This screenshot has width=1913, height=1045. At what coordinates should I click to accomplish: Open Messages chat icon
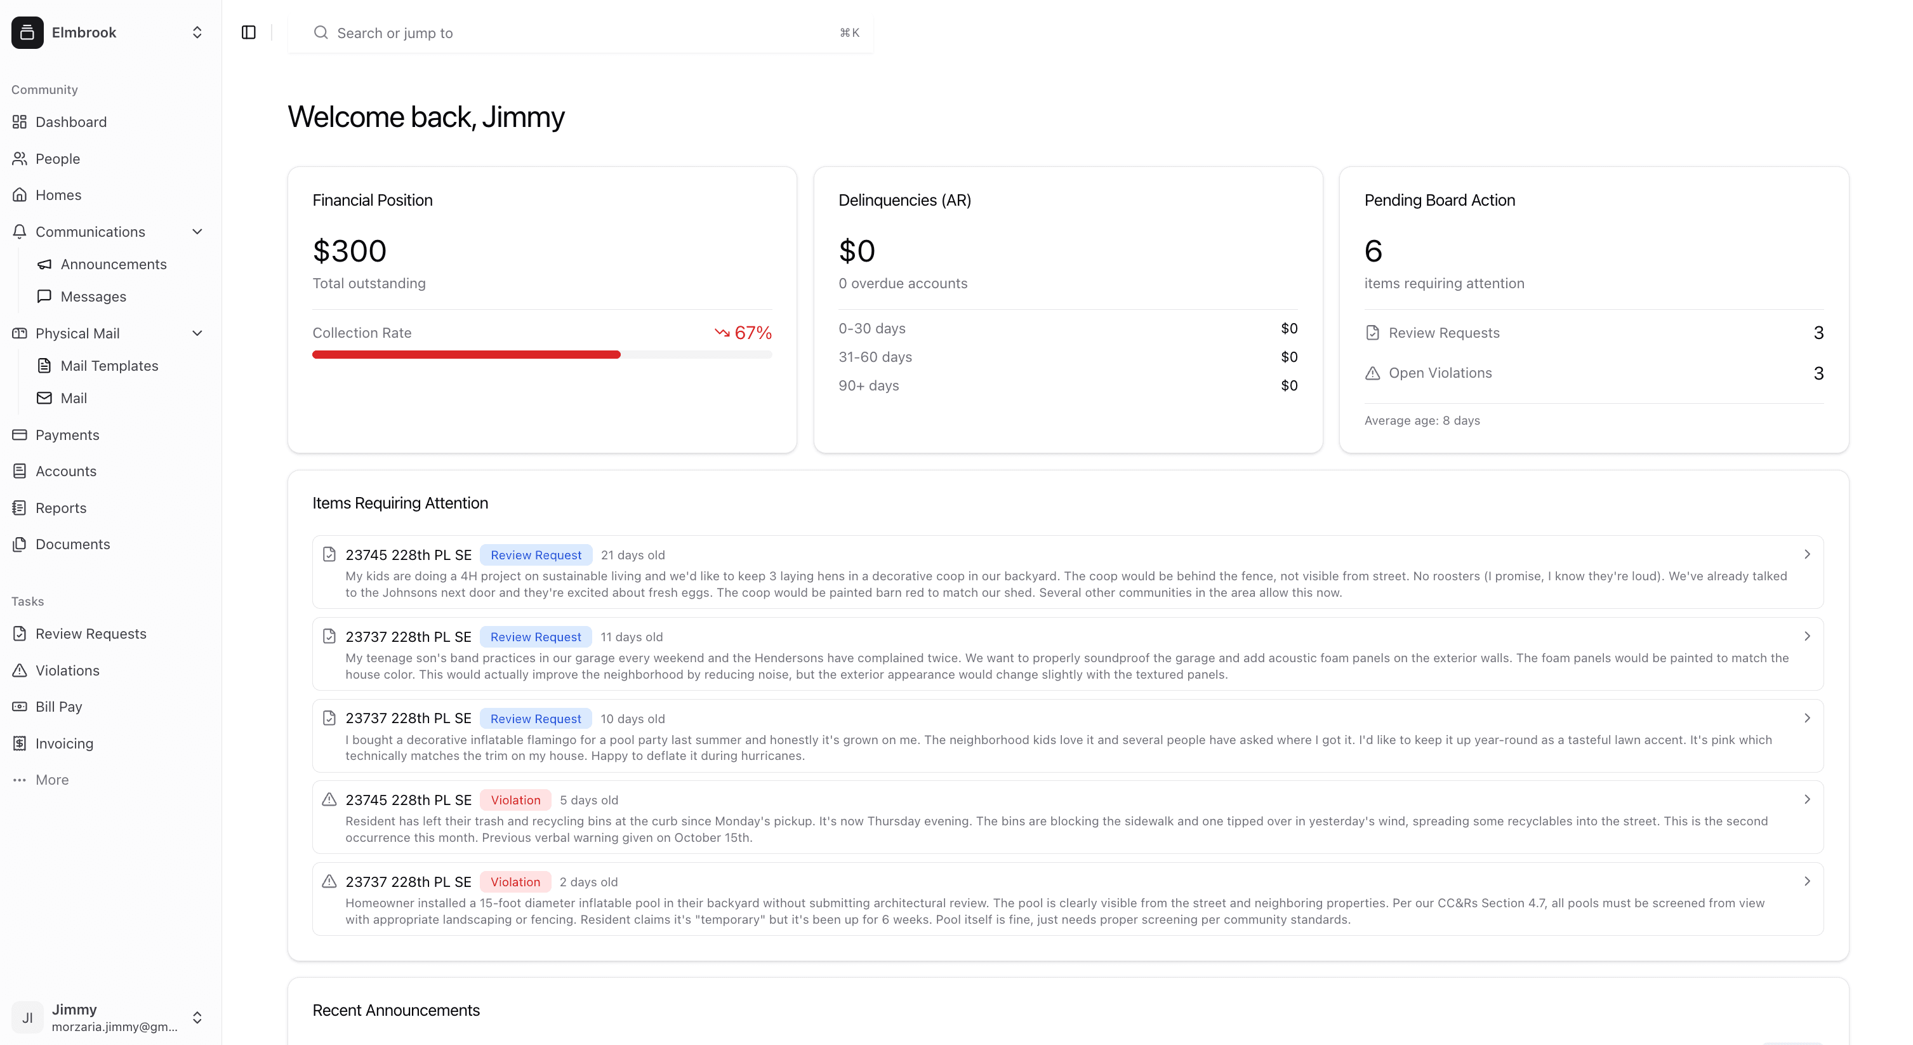[44, 296]
